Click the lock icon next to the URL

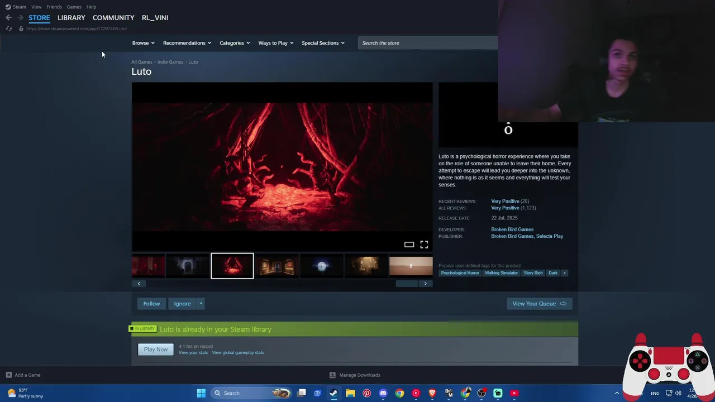[x=21, y=28]
